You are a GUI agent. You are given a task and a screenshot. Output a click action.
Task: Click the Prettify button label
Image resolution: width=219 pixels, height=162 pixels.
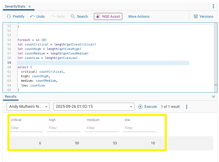point(19,17)
